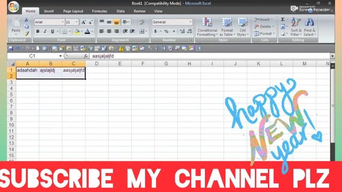Click the Undo arrow
The height and width of the screenshot is (192, 342).
pos(18,49)
